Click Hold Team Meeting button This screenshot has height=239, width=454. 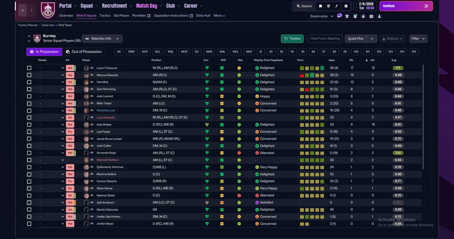(325, 39)
